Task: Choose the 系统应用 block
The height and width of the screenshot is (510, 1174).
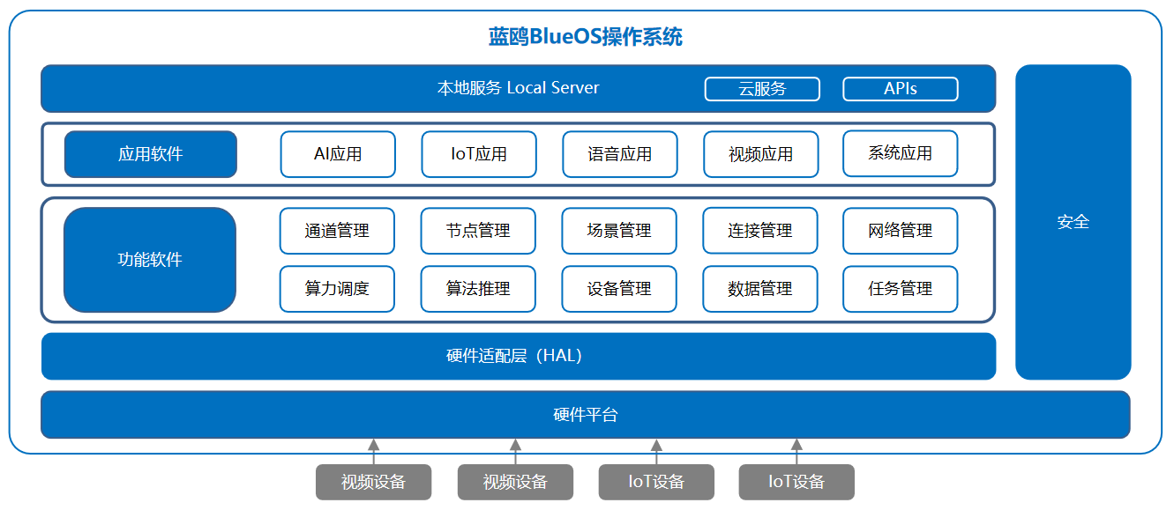Action: pyautogui.click(x=900, y=153)
